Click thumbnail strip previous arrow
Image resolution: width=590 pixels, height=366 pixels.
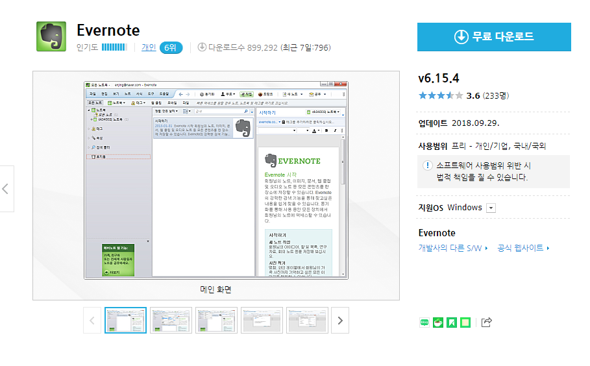click(92, 321)
